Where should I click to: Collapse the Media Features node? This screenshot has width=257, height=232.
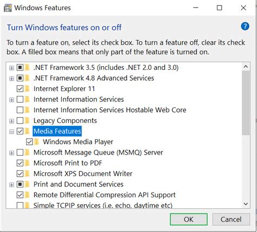point(11,132)
